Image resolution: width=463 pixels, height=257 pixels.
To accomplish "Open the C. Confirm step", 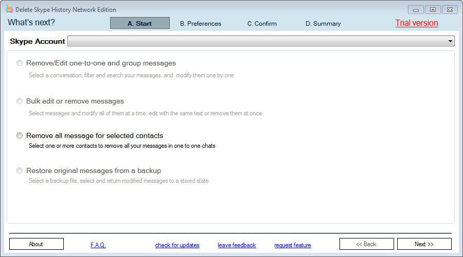I will pos(262,23).
